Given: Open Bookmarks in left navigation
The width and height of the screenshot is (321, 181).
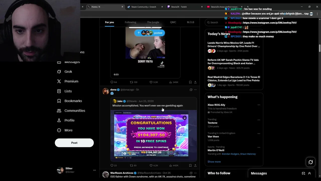Looking at the screenshot, I should pos(69,101).
